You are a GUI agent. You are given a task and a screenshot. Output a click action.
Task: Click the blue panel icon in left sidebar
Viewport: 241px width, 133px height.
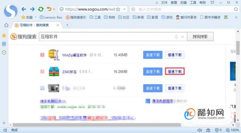click(4, 44)
